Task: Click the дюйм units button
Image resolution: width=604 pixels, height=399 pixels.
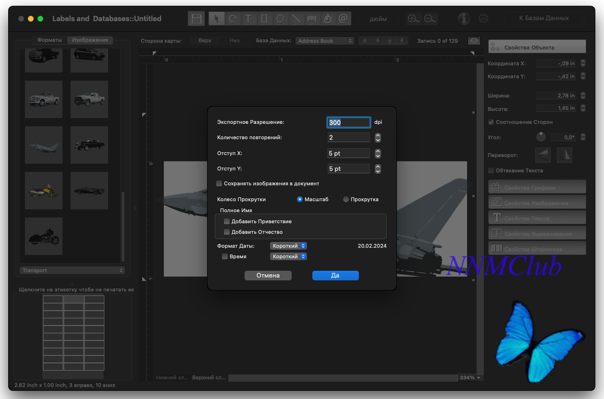Action: 378,19
